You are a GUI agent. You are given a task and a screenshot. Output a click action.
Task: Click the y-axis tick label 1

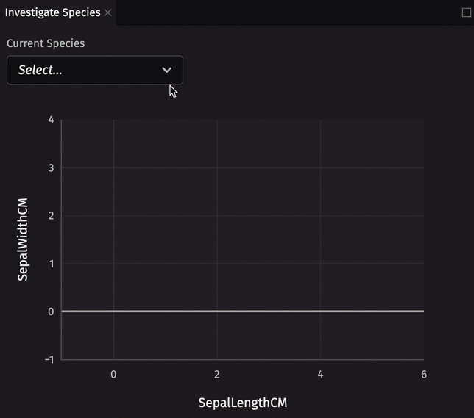[x=51, y=263]
